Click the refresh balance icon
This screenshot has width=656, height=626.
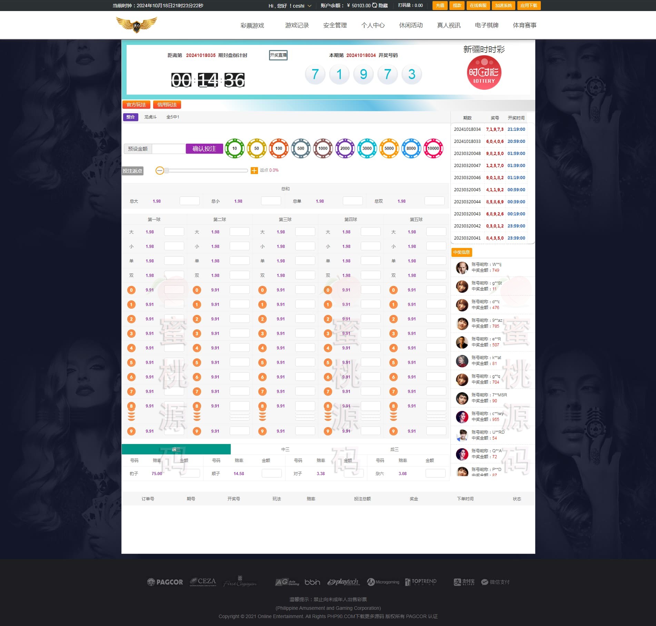[374, 6]
